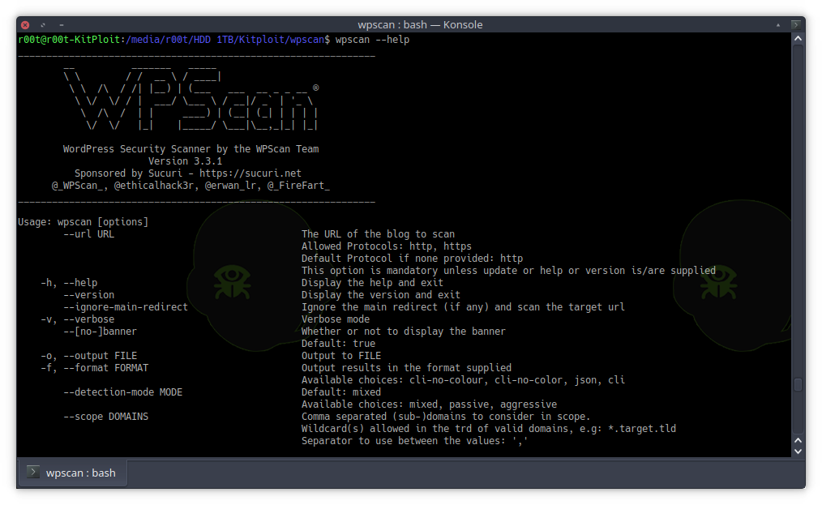
Task: Click the "Default: true" line
Action: click(338, 344)
